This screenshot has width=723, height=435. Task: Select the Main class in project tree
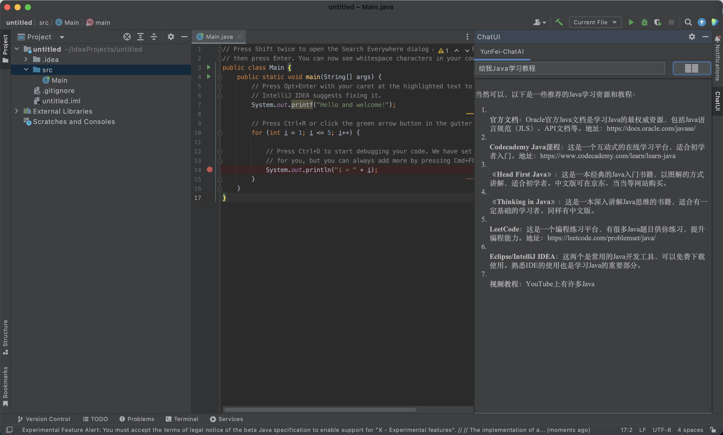click(55, 80)
